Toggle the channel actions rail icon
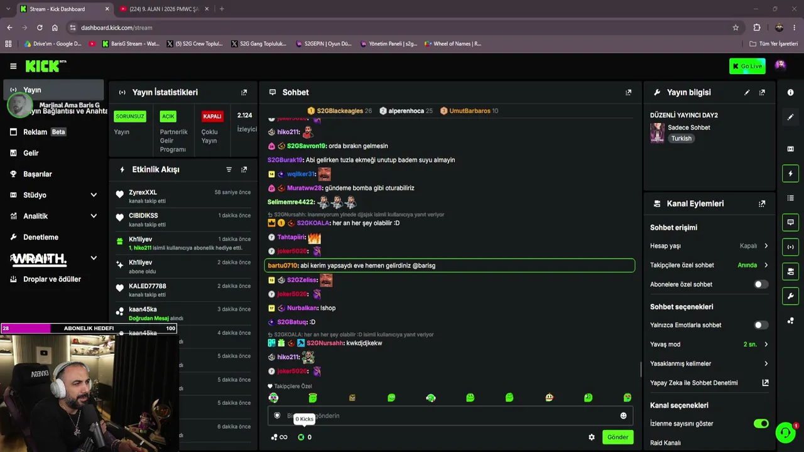Viewport: 804px width, 452px height. tap(790, 271)
